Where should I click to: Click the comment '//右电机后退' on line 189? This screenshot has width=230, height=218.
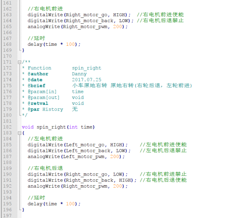pos(45,168)
